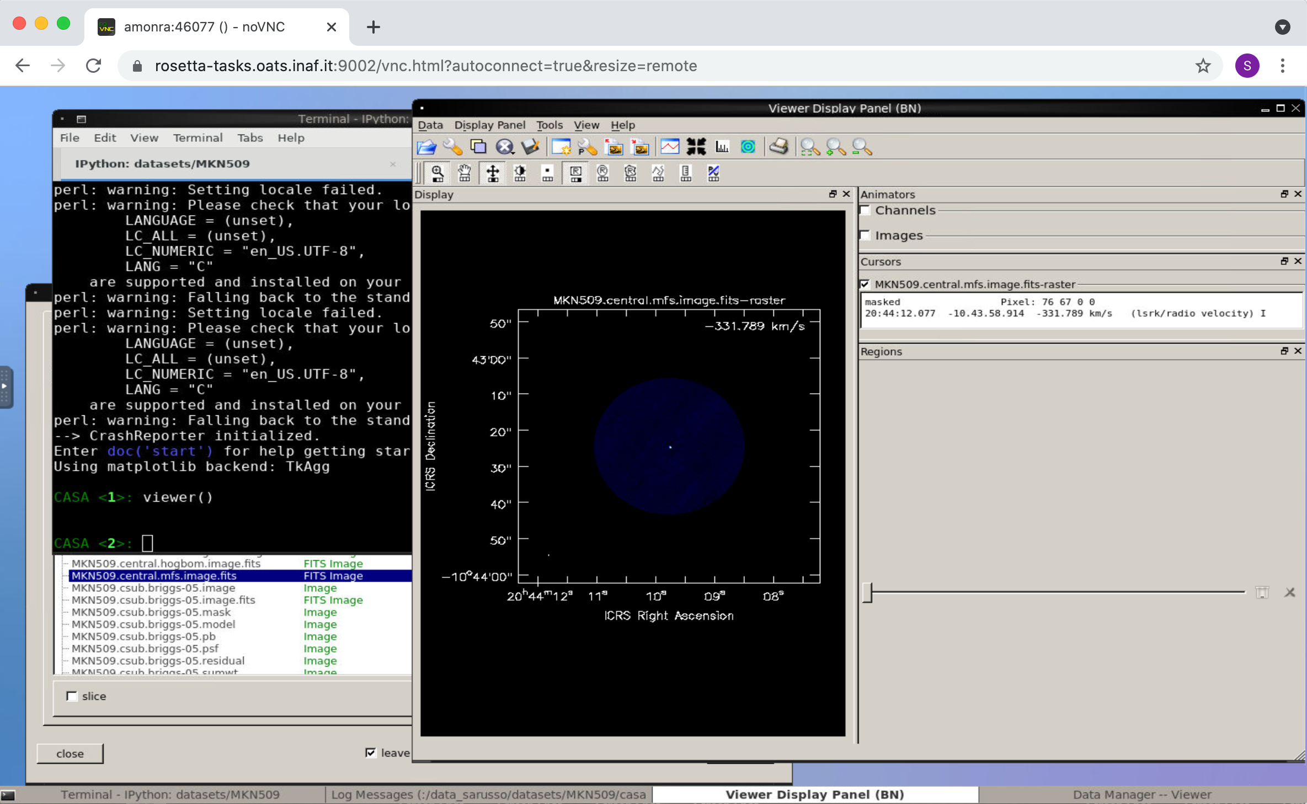Click zoom-to-fit magnifier with dashed box

click(x=810, y=147)
